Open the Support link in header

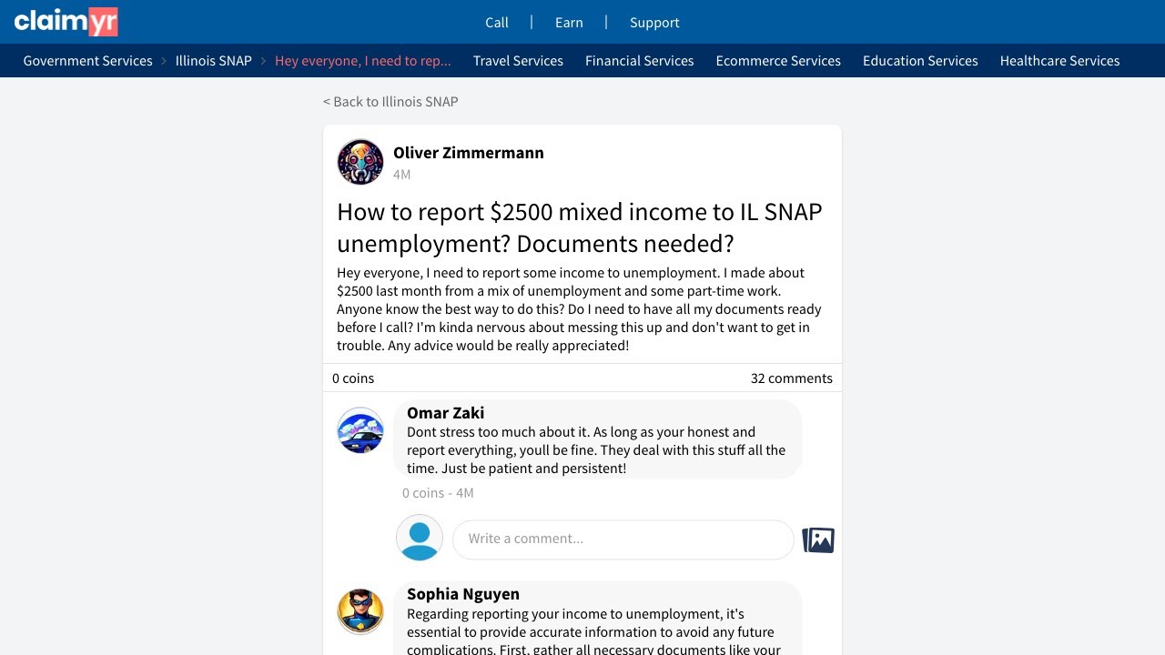654,23
